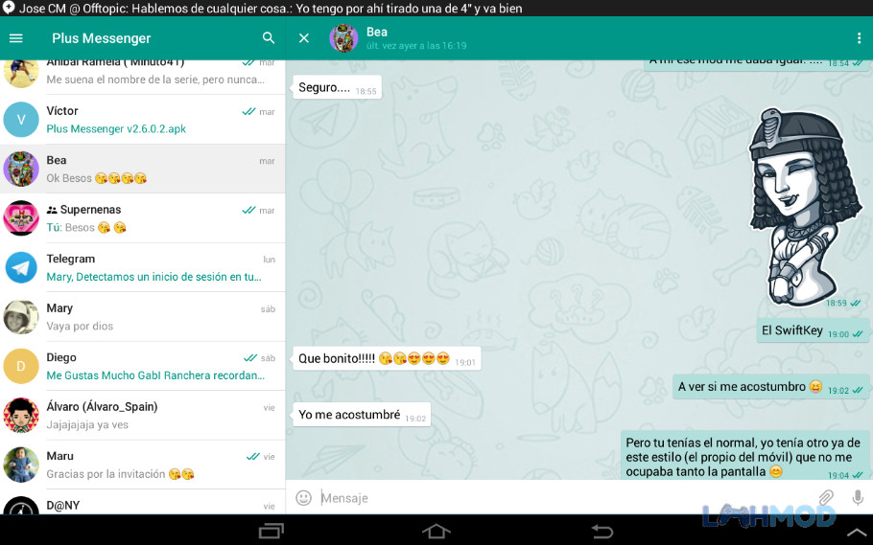
Task: Open the Víctor conversation
Action: pos(143,120)
